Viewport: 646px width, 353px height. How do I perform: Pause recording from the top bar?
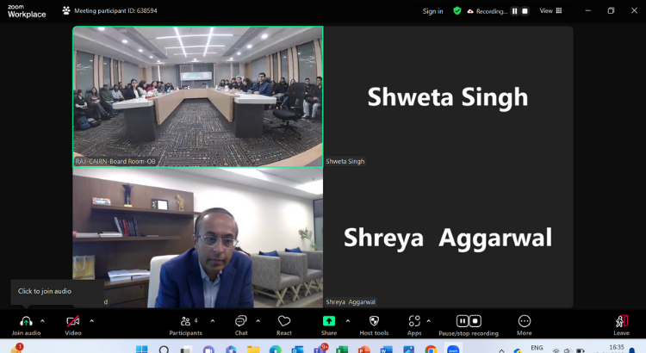coord(515,11)
